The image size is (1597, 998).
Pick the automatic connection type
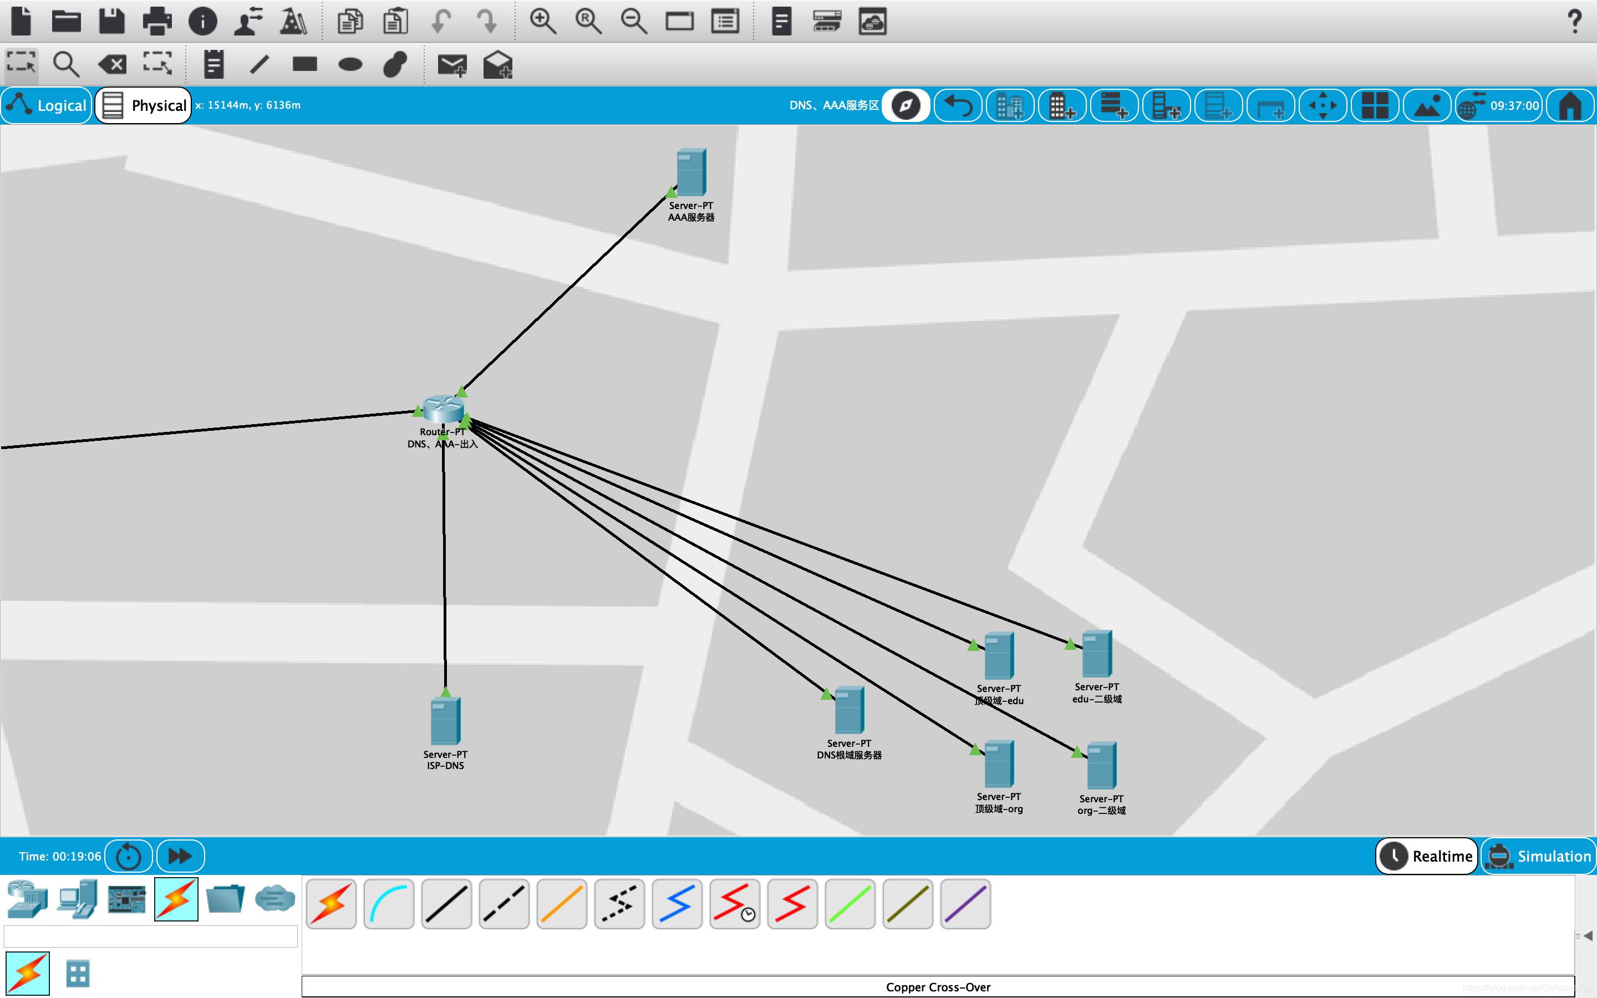331,904
